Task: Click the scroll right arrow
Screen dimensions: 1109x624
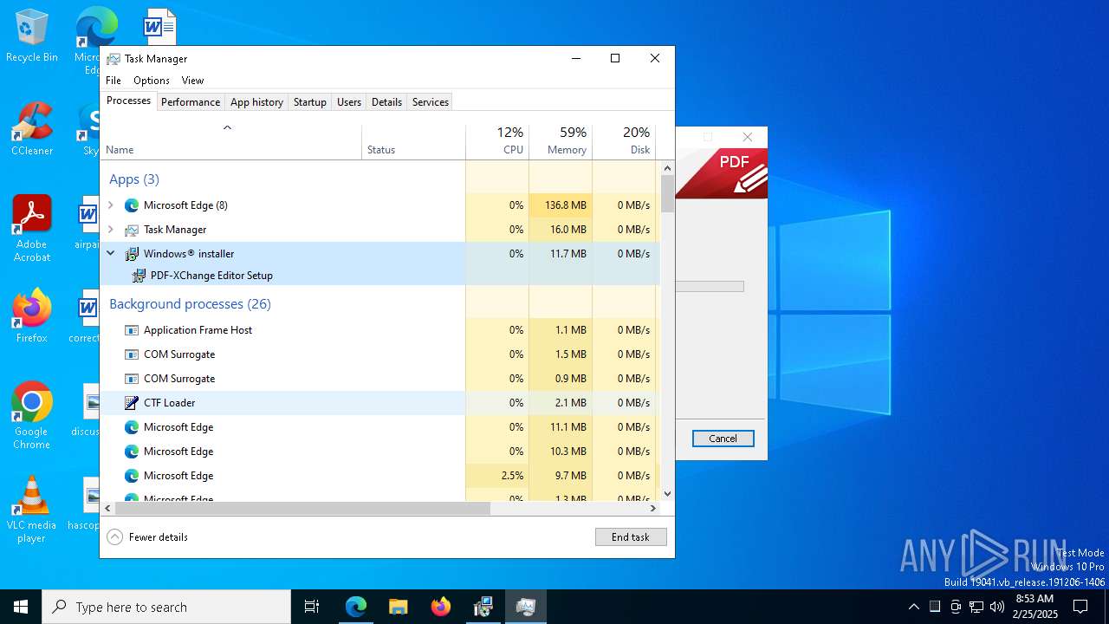Action: (x=653, y=509)
